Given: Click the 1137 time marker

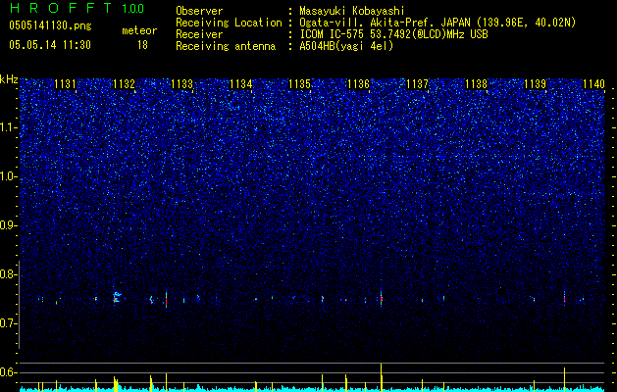Looking at the screenshot, I should coord(418,84).
